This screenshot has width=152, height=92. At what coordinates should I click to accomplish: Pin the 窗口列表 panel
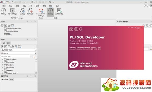point(31,76)
